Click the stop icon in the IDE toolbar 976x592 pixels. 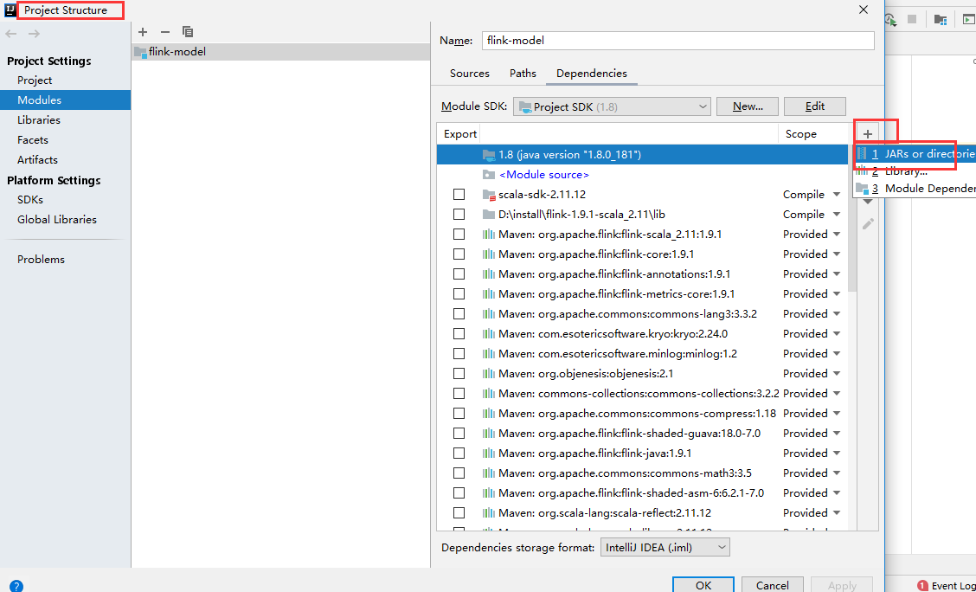click(x=912, y=19)
